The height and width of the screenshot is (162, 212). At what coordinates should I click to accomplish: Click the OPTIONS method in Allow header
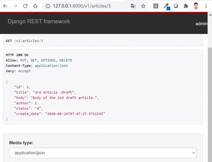pos(48,60)
